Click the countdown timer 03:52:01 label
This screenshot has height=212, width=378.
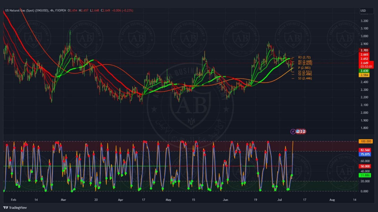366,67
